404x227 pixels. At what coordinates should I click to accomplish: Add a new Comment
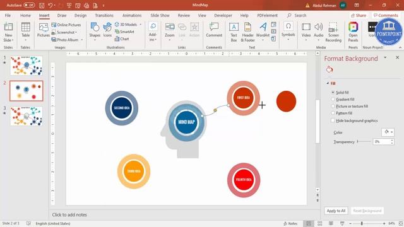pos(214,30)
